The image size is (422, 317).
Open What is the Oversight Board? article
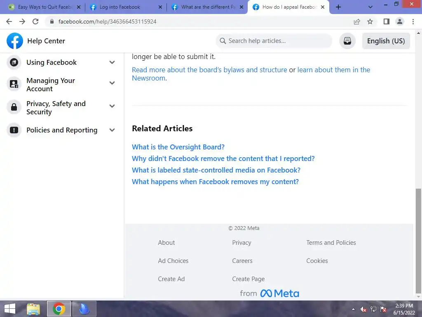tap(178, 147)
